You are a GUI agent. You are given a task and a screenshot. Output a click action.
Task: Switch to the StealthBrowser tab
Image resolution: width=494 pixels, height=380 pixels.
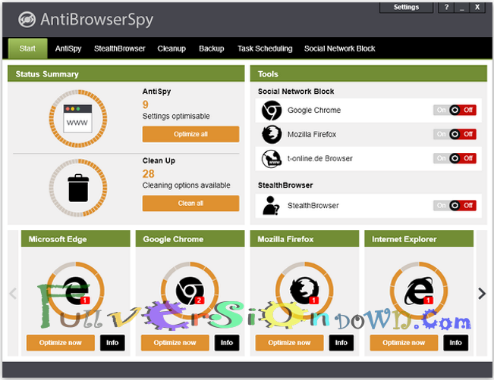click(119, 48)
